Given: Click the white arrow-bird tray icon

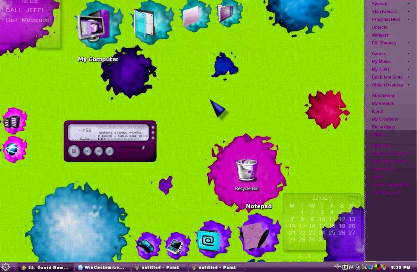Looking at the screenshot, I should 338,267.
